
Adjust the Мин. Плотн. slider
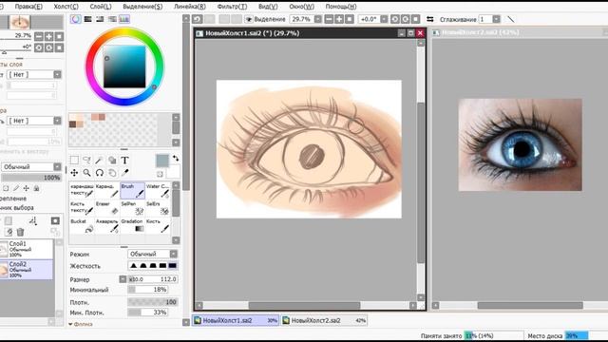click(148, 313)
